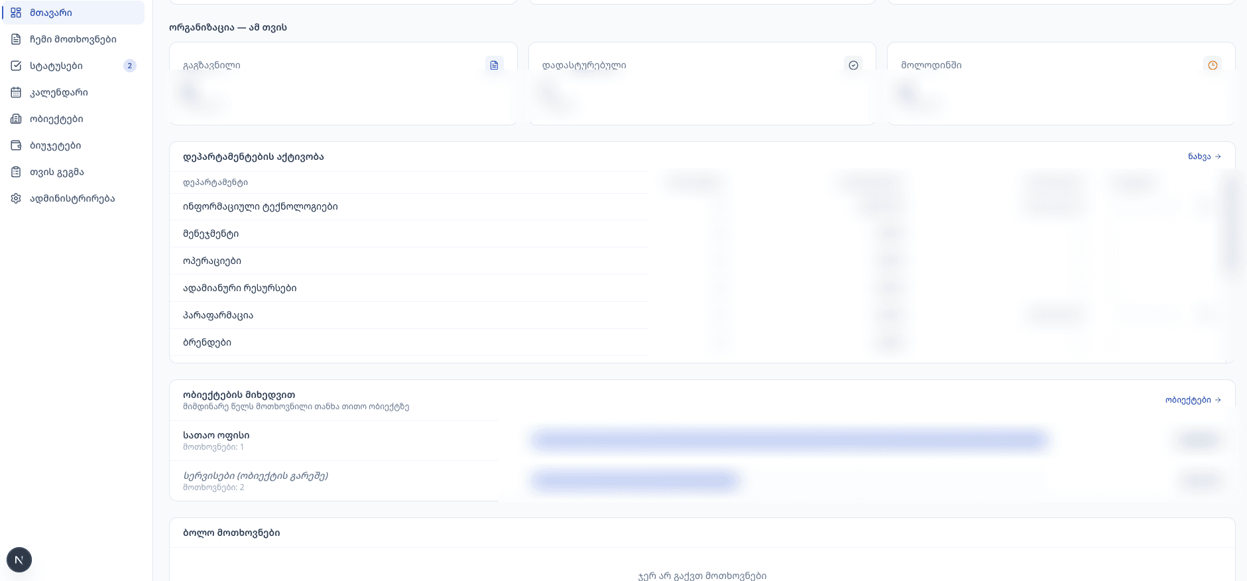Open the სტატუსები section
The height and width of the screenshot is (581, 1247).
74,66
